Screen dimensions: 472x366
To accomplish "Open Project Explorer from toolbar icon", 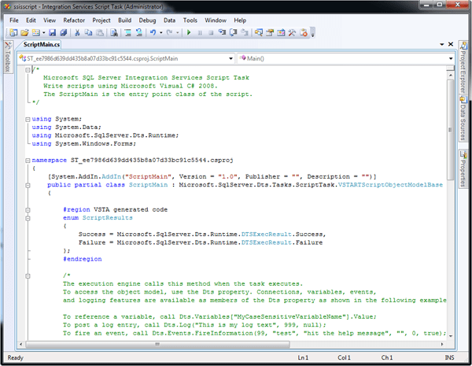I will (259, 32).
